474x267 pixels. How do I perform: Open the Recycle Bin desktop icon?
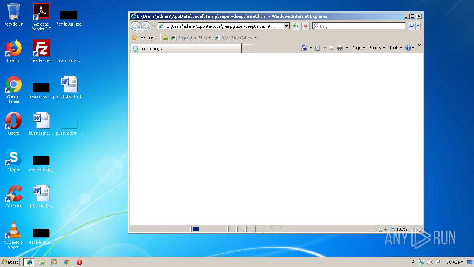click(x=13, y=15)
